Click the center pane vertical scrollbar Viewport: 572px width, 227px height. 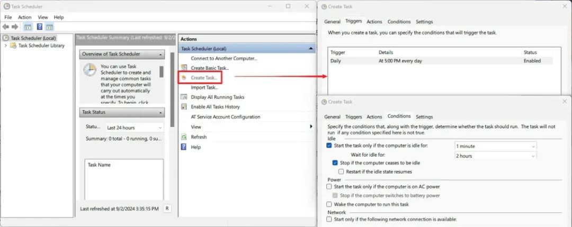pyautogui.click(x=173, y=89)
